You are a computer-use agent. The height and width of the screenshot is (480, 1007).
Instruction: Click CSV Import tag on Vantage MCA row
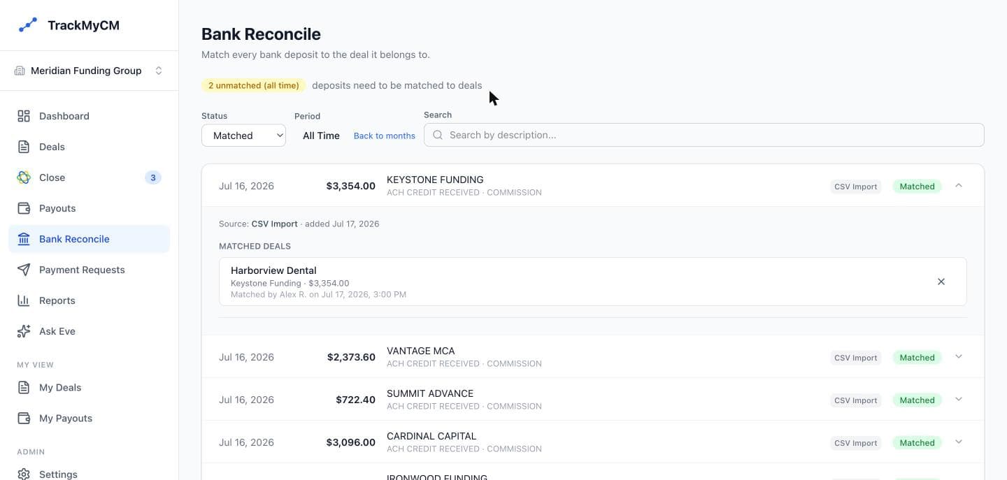(856, 358)
